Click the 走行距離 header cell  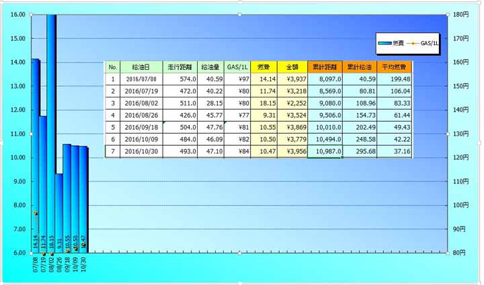180,67
